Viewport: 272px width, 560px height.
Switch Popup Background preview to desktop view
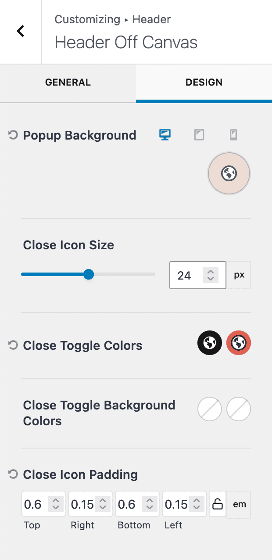[164, 135]
